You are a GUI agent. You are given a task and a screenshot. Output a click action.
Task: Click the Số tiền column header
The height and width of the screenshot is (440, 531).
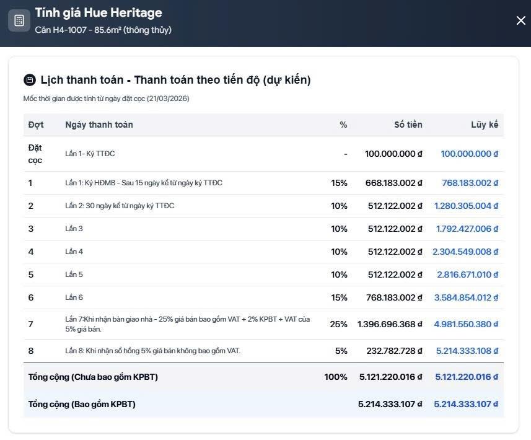pyautogui.click(x=408, y=125)
